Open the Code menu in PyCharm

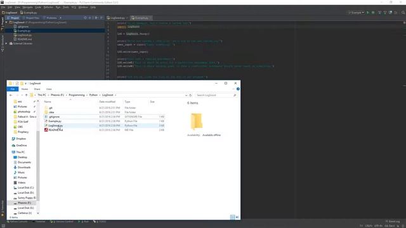[38, 7]
